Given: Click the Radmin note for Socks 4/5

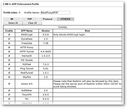Looking at the screenshot, I should 87,84.
